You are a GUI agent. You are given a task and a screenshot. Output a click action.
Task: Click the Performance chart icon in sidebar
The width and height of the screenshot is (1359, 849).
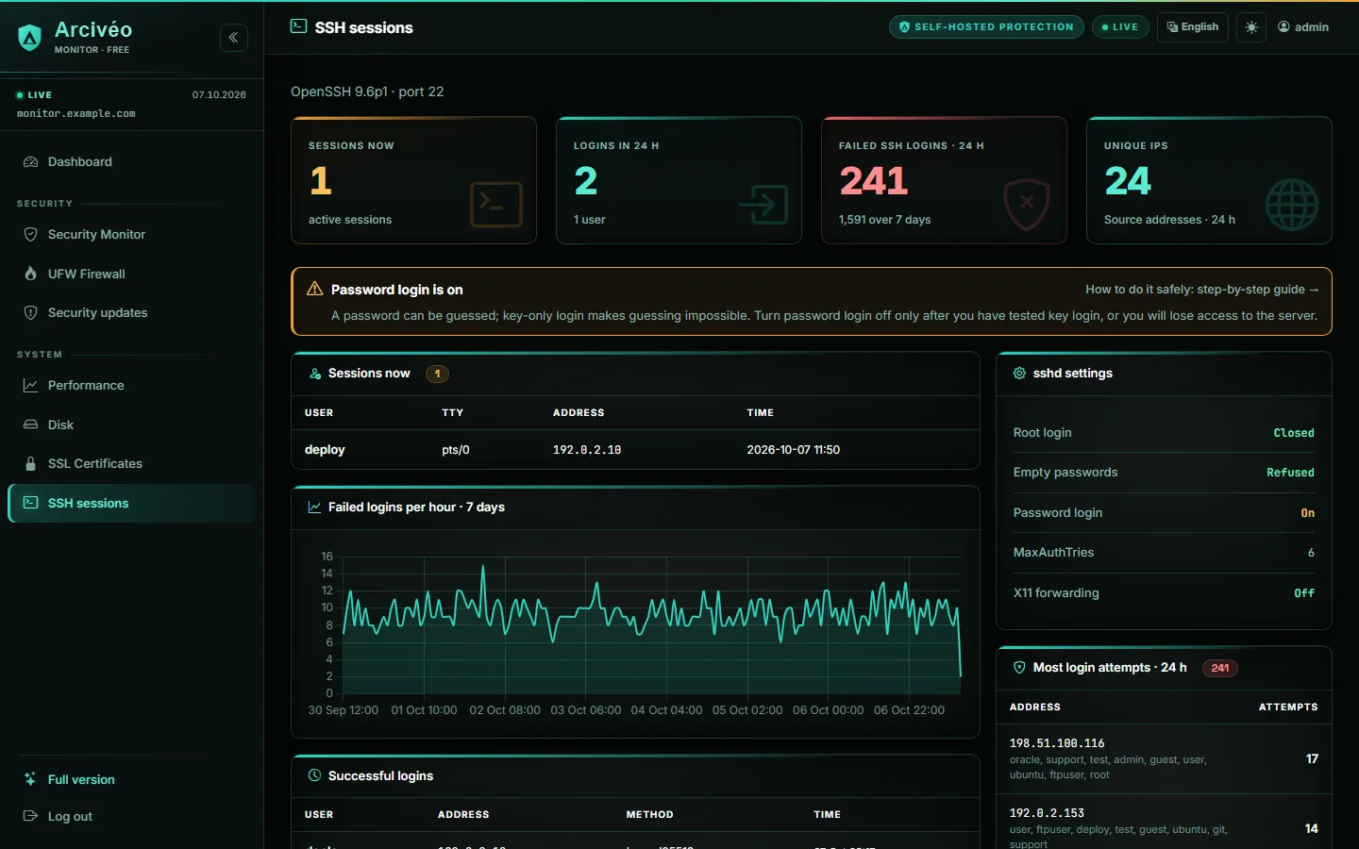click(30, 386)
